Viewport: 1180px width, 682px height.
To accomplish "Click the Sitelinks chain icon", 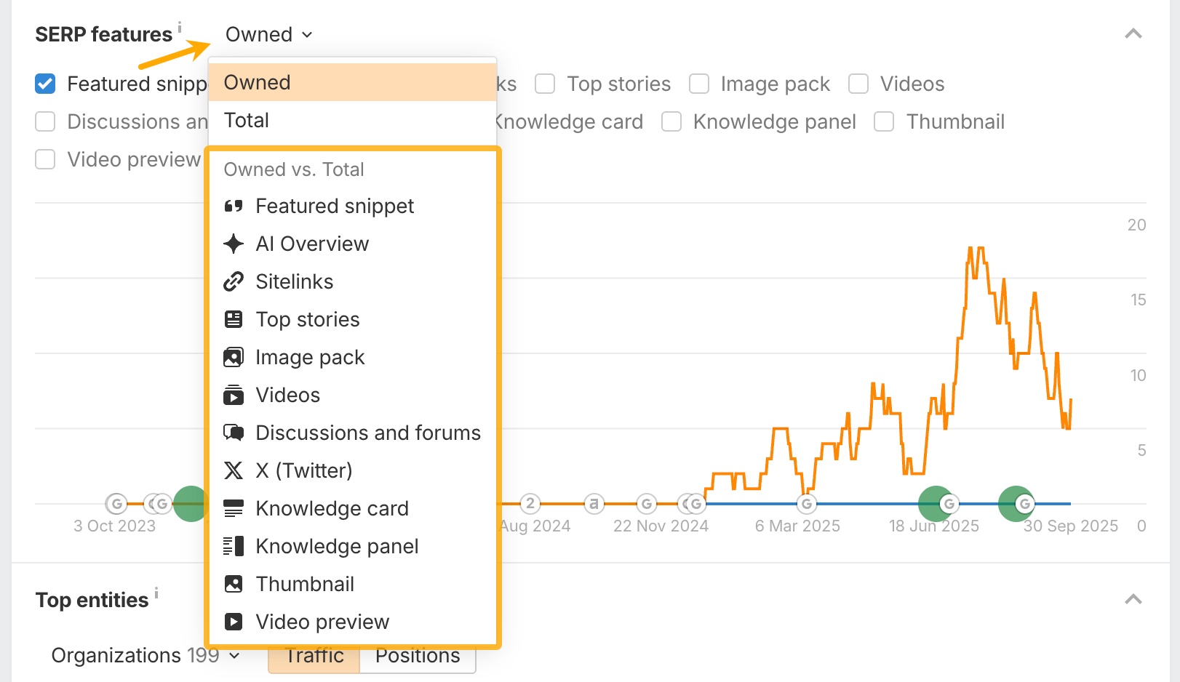I will click(234, 282).
